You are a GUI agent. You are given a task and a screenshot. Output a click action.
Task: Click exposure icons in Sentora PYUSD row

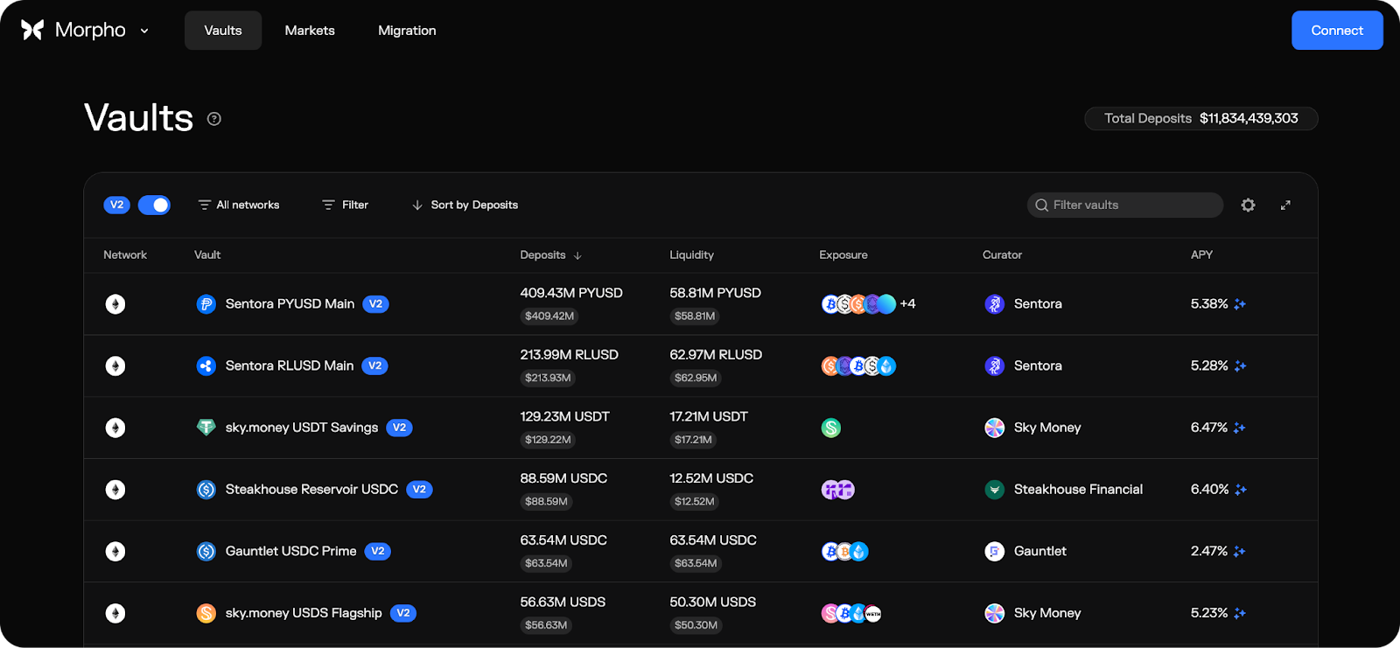[858, 304]
